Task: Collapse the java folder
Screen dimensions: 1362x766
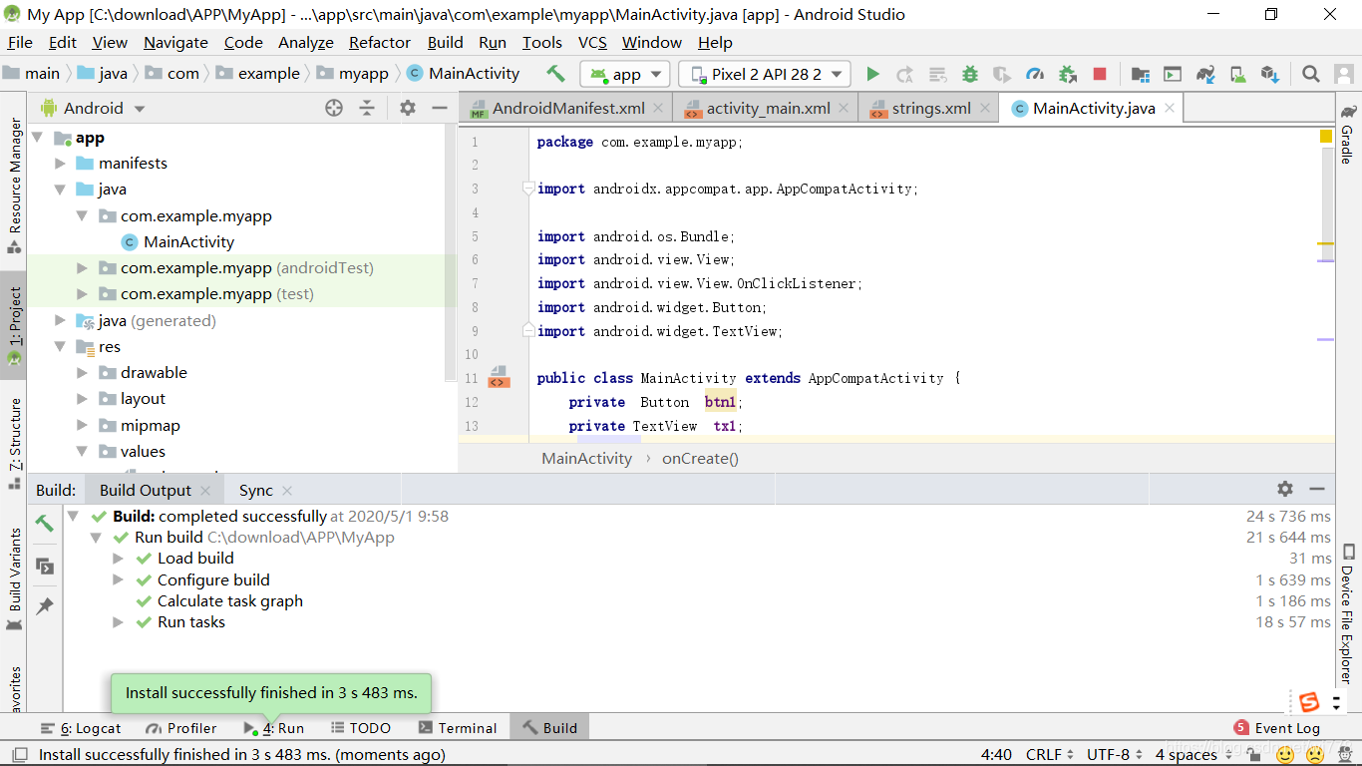Action: [x=60, y=190]
